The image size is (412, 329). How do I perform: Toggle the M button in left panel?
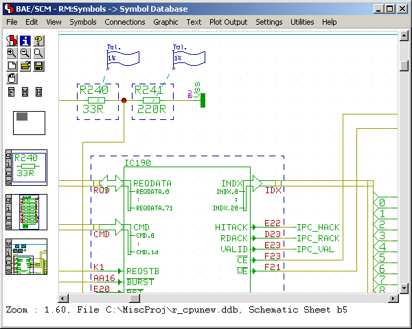[25, 92]
